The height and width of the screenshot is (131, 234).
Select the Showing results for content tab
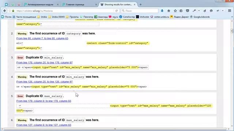tap(118, 5)
